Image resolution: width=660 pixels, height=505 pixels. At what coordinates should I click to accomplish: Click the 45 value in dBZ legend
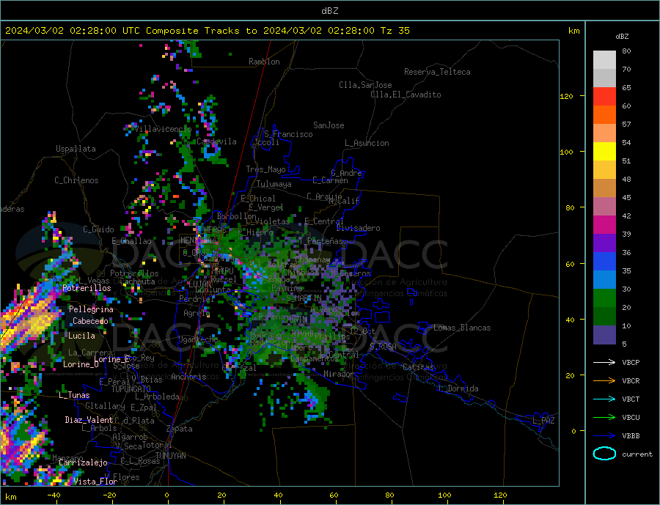point(626,197)
